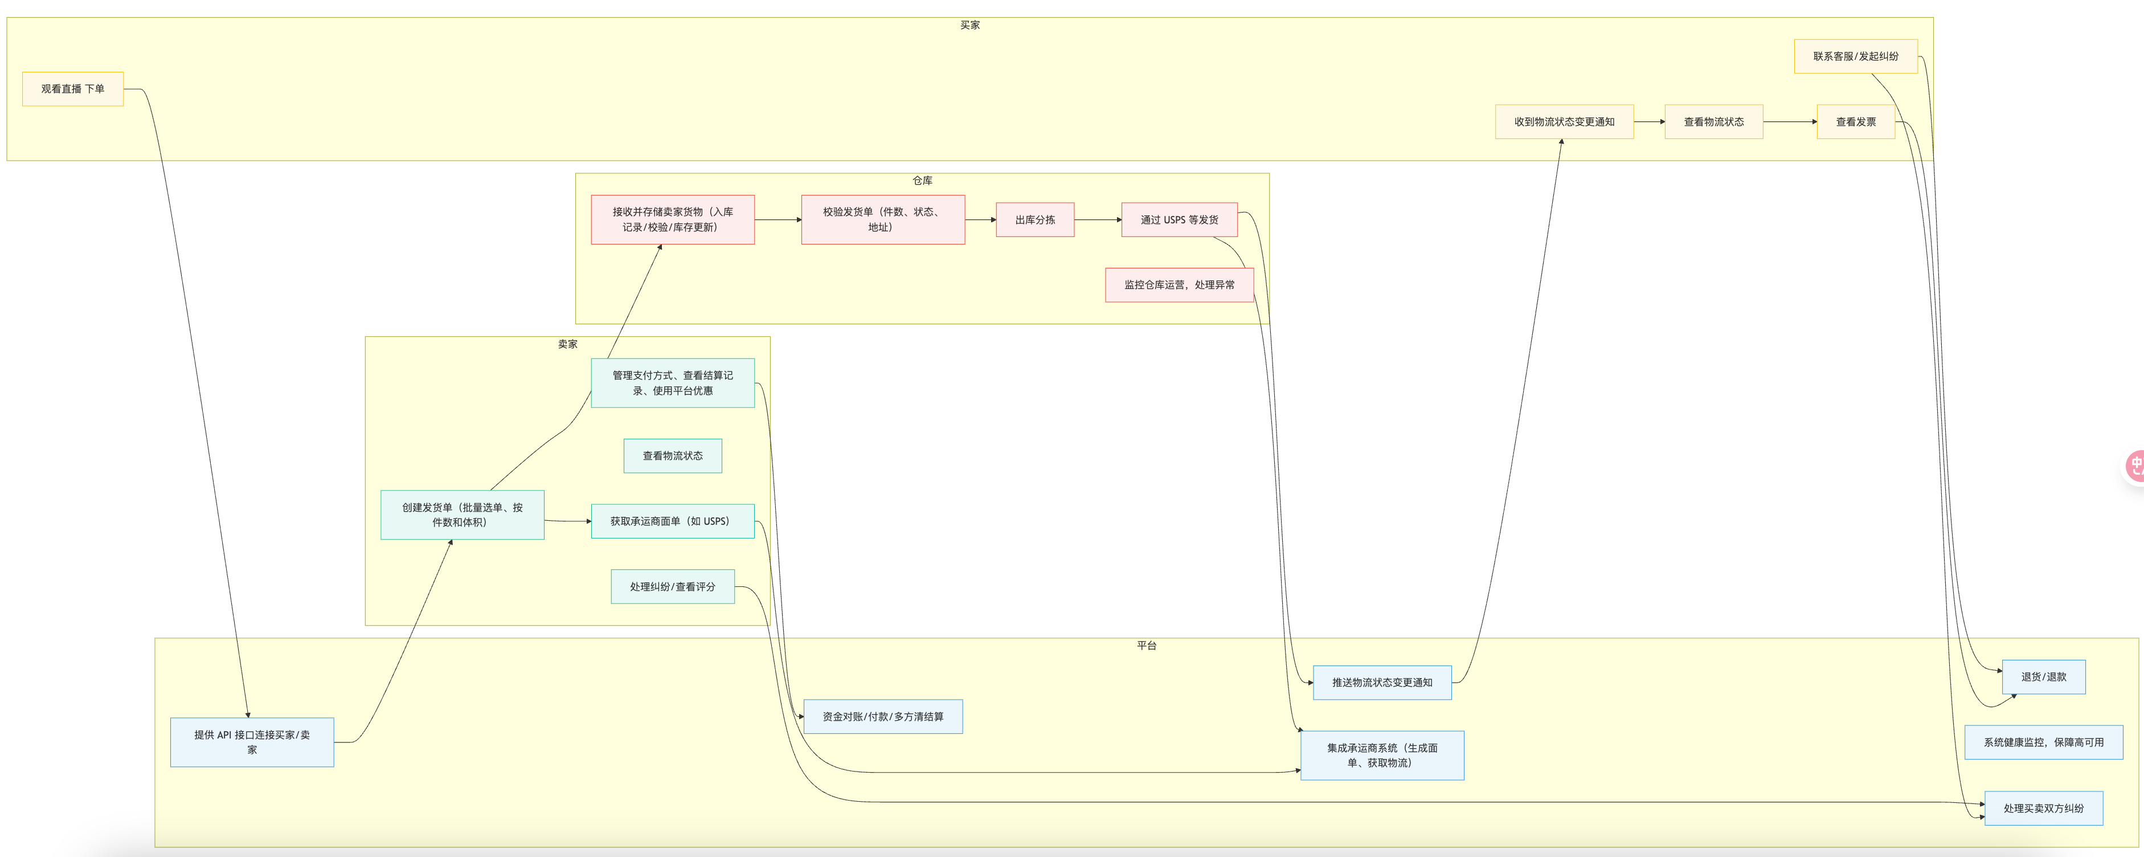The image size is (2144, 857).
Task: Select buyer lane's 查看物流状态 node
Action: 1714,121
